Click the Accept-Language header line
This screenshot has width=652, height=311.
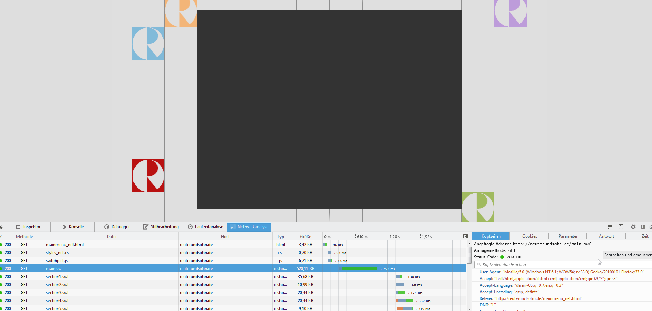(x=521, y=285)
